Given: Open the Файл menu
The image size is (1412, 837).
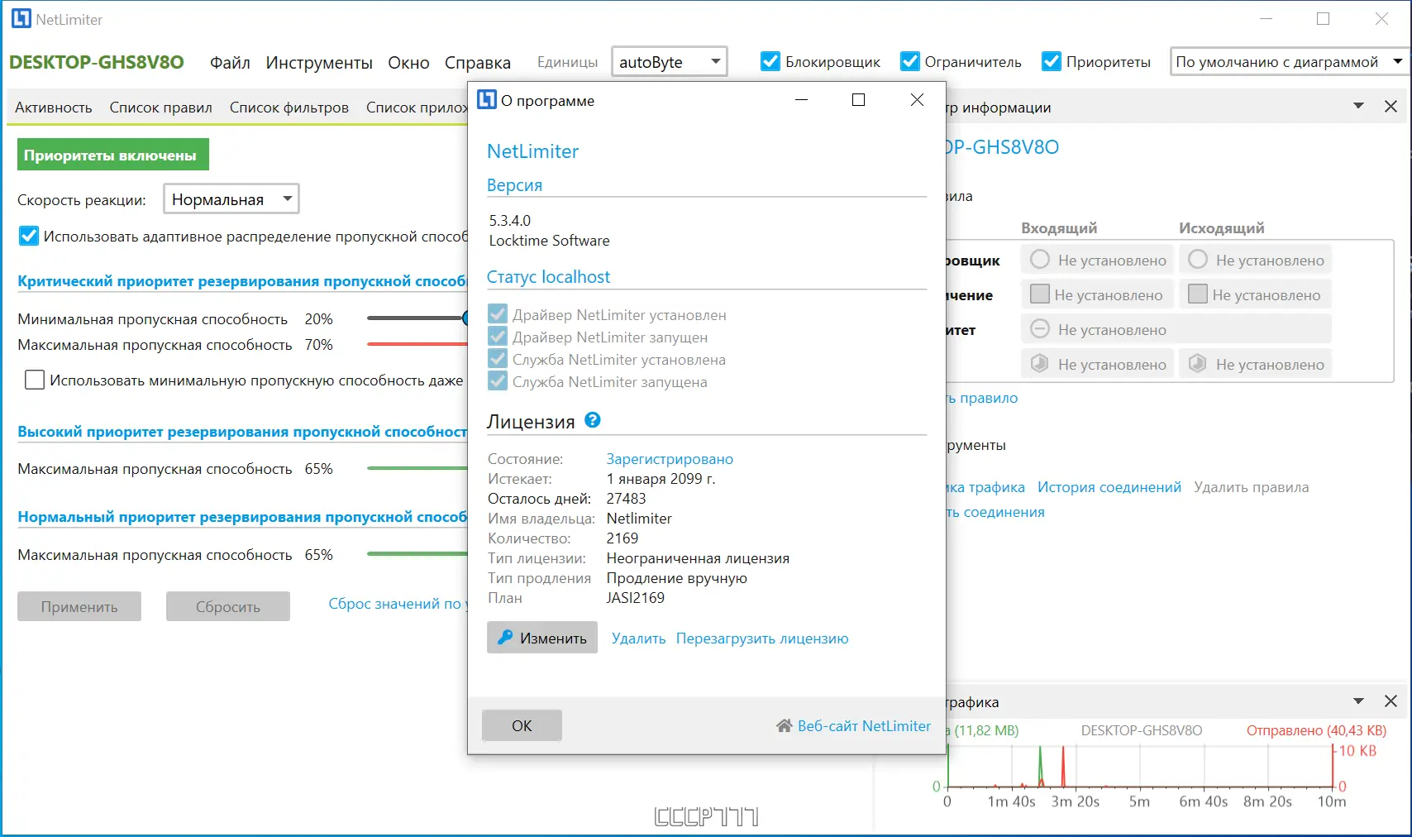Looking at the screenshot, I should [x=230, y=62].
